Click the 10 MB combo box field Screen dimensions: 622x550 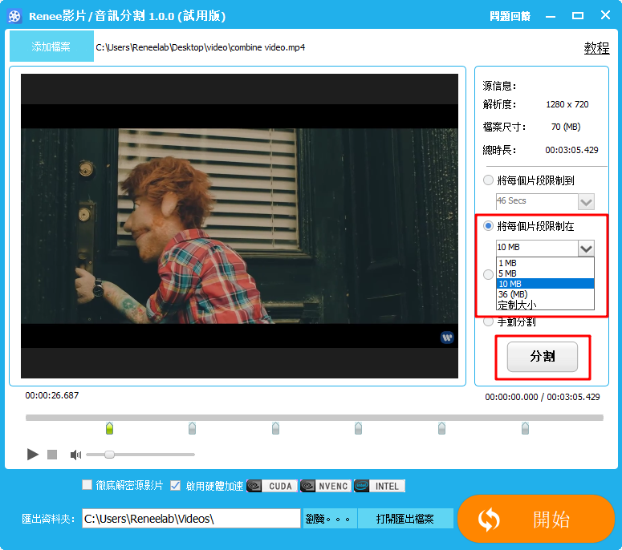coord(537,248)
